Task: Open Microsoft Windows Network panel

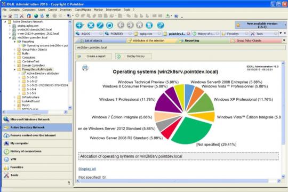Action: click(37, 119)
